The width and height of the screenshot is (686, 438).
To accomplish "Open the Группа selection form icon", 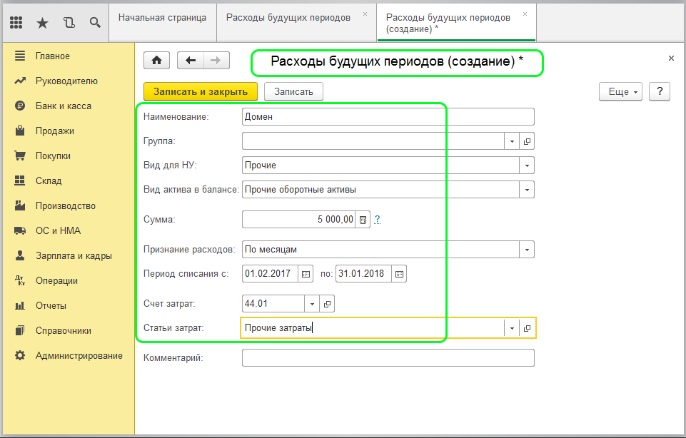I will tap(527, 142).
